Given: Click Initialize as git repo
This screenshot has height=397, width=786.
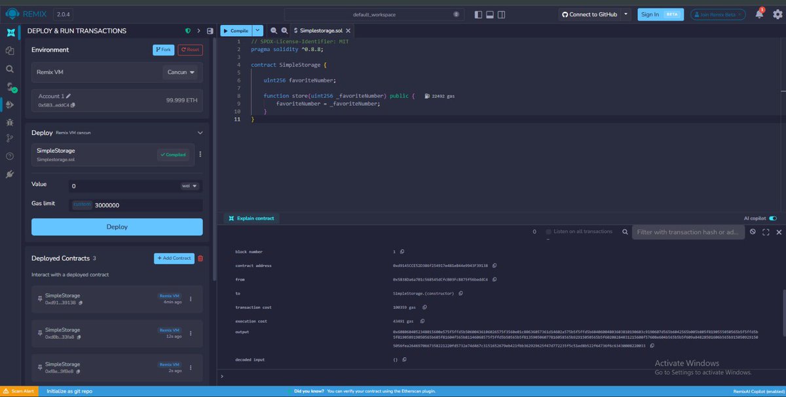Looking at the screenshot, I should (x=69, y=391).
